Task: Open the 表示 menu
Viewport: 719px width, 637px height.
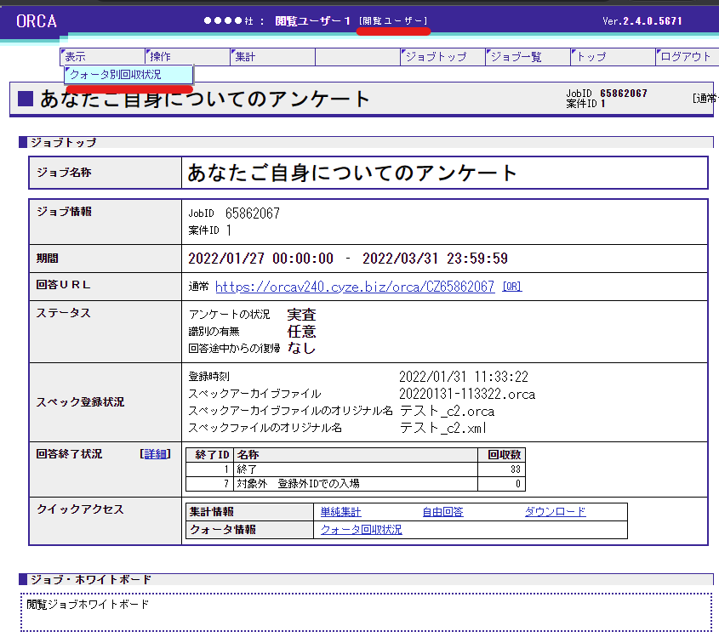Action: 103,57
